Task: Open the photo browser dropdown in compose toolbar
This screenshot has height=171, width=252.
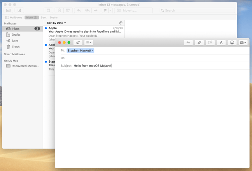Action: point(243,42)
